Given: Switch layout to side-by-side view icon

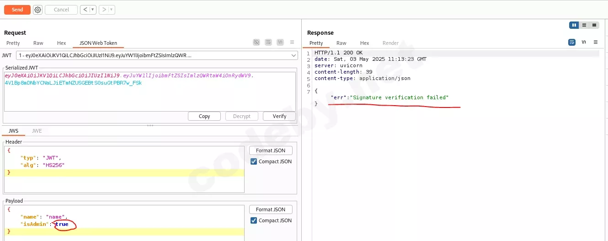Looking at the screenshot, I should [x=574, y=25].
